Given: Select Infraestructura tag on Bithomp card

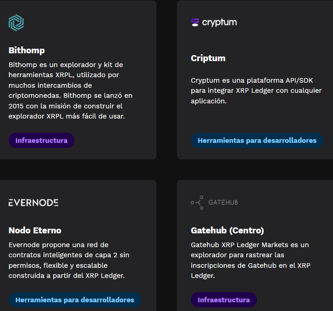Looking at the screenshot, I should (x=41, y=141).
